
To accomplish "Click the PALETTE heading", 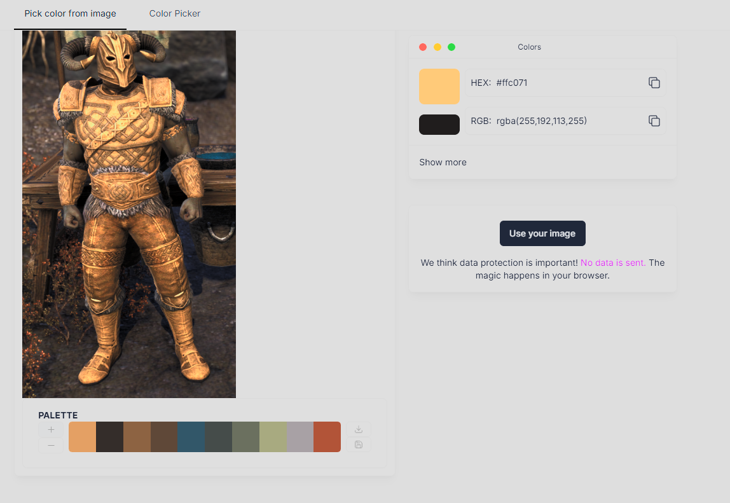I will [x=58, y=415].
